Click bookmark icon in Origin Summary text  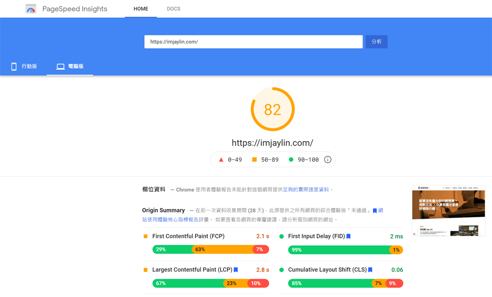[x=374, y=211]
